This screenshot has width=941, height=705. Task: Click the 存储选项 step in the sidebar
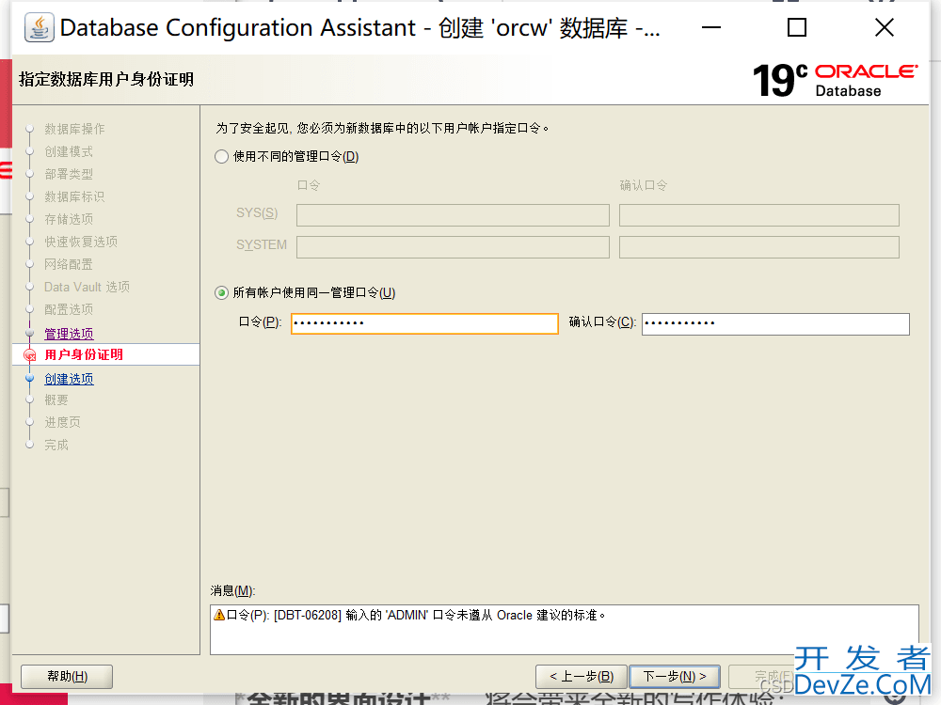69,219
